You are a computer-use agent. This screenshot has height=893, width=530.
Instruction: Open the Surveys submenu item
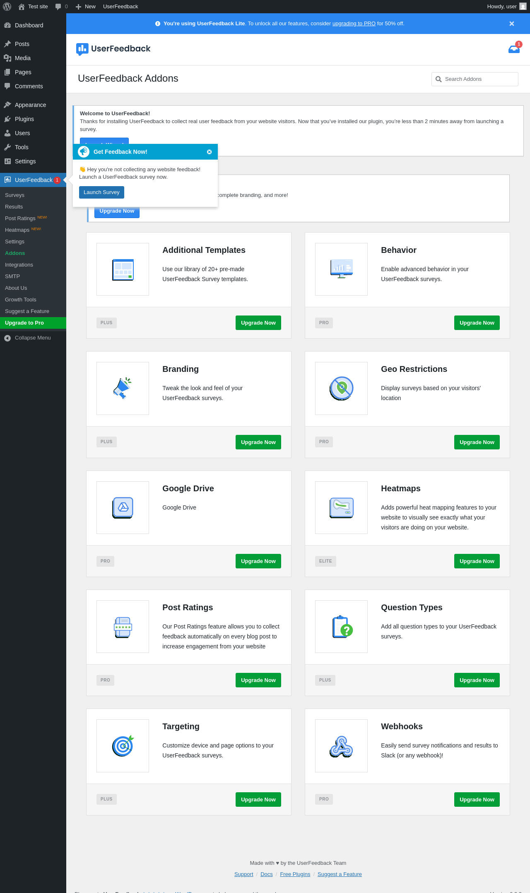[14, 195]
